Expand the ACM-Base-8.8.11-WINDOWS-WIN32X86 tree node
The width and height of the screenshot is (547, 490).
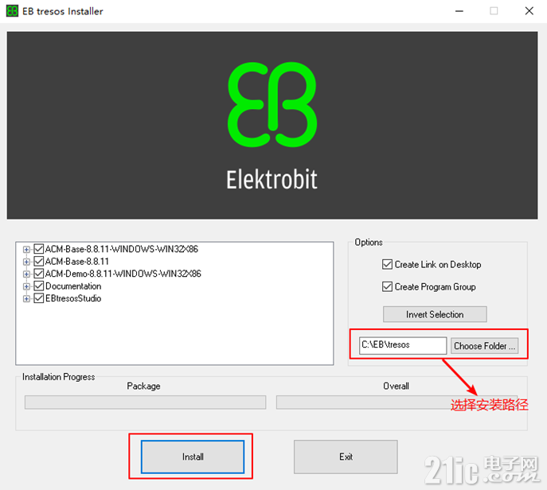coord(26,249)
